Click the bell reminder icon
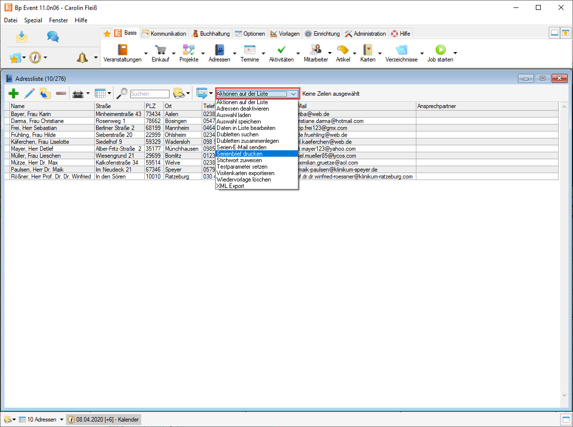This screenshot has height=427, width=573. (x=82, y=58)
